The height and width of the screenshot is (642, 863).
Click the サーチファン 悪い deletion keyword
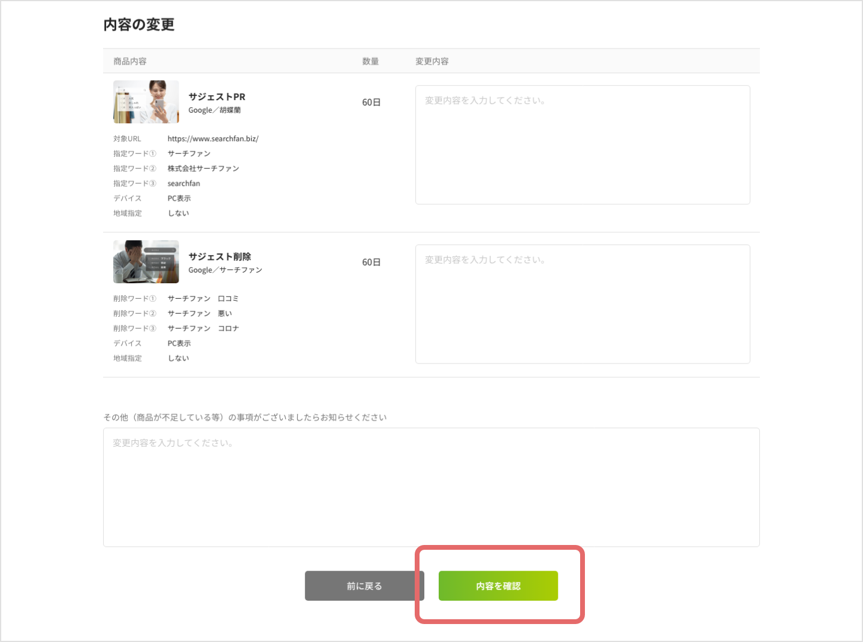tap(200, 314)
